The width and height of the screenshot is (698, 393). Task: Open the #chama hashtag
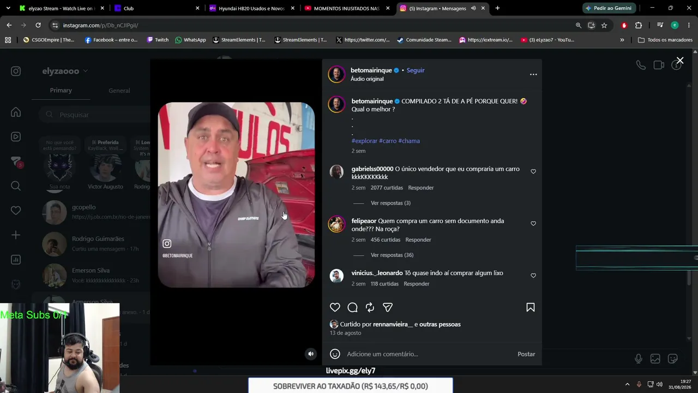click(409, 141)
